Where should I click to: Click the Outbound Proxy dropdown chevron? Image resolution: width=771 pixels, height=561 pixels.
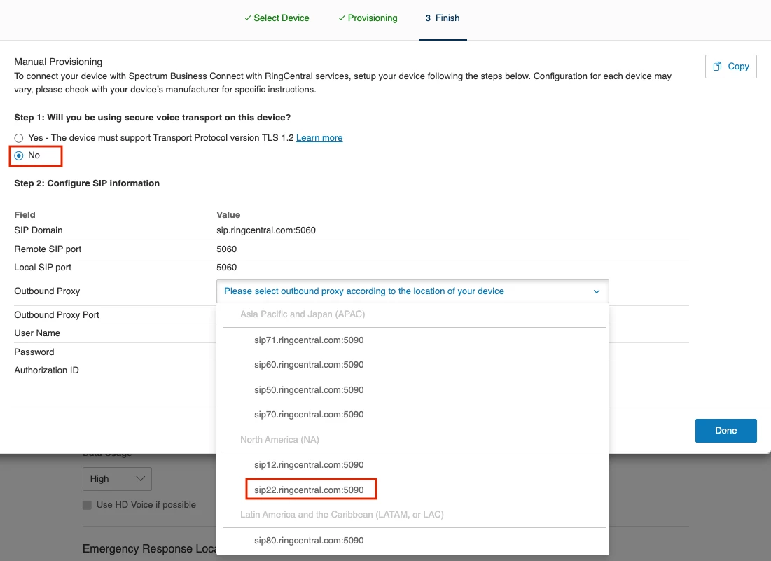click(x=597, y=291)
